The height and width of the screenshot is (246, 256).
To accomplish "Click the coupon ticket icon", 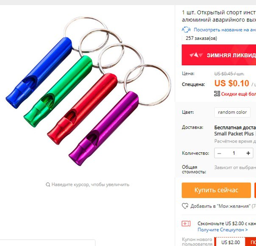I will (186, 224).
